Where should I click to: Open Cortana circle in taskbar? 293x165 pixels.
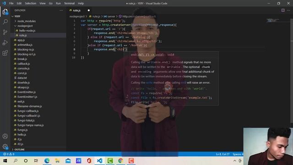(26, 161)
